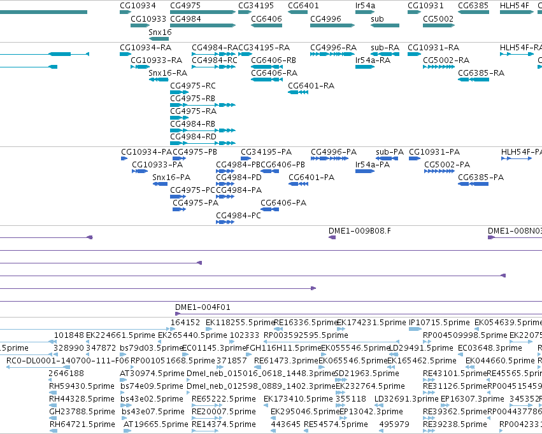This screenshot has width=542, height=434.
Task: Click the RH64721.5prime EST label
Action: [x=82, y=424]
